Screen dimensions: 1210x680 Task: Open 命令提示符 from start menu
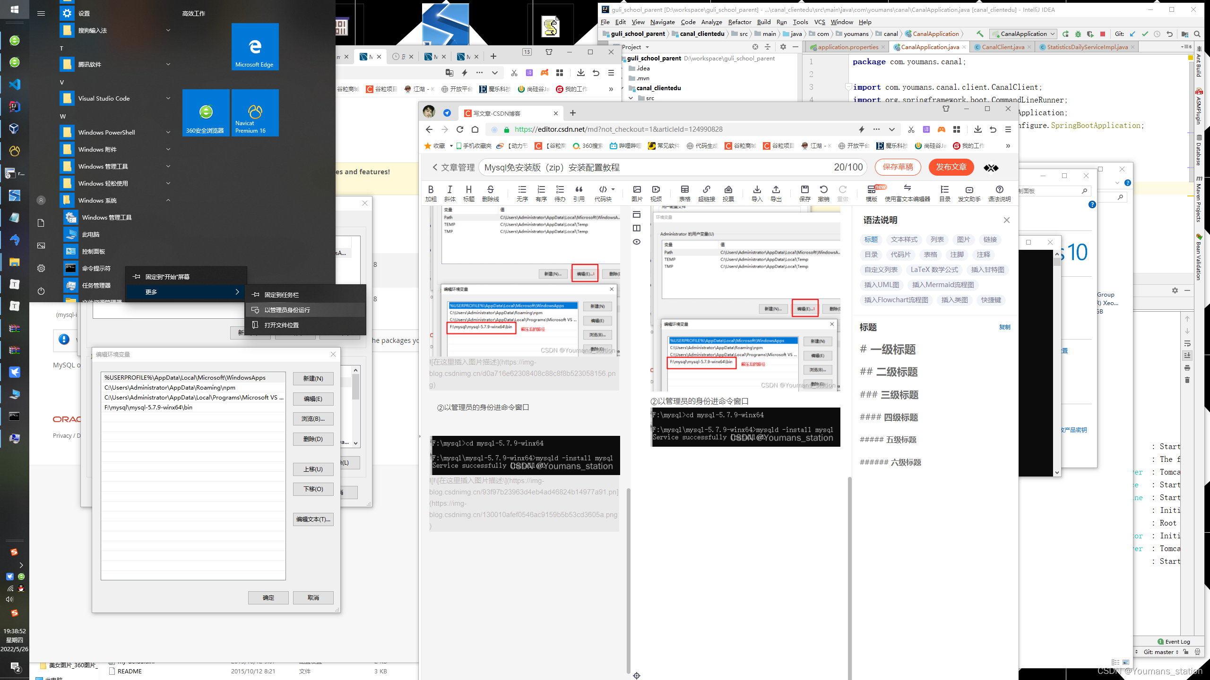point(96,268)
